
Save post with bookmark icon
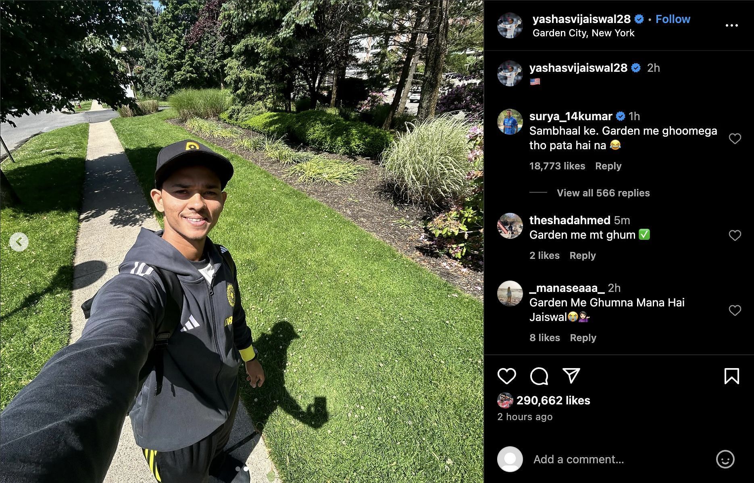coord(731,376)
